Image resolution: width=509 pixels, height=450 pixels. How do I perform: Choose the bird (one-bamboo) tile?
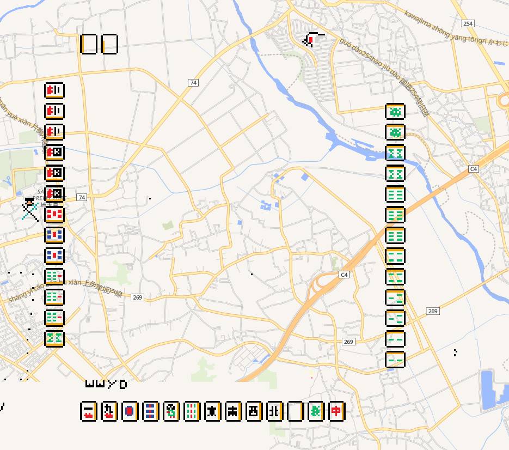point(171,411)
